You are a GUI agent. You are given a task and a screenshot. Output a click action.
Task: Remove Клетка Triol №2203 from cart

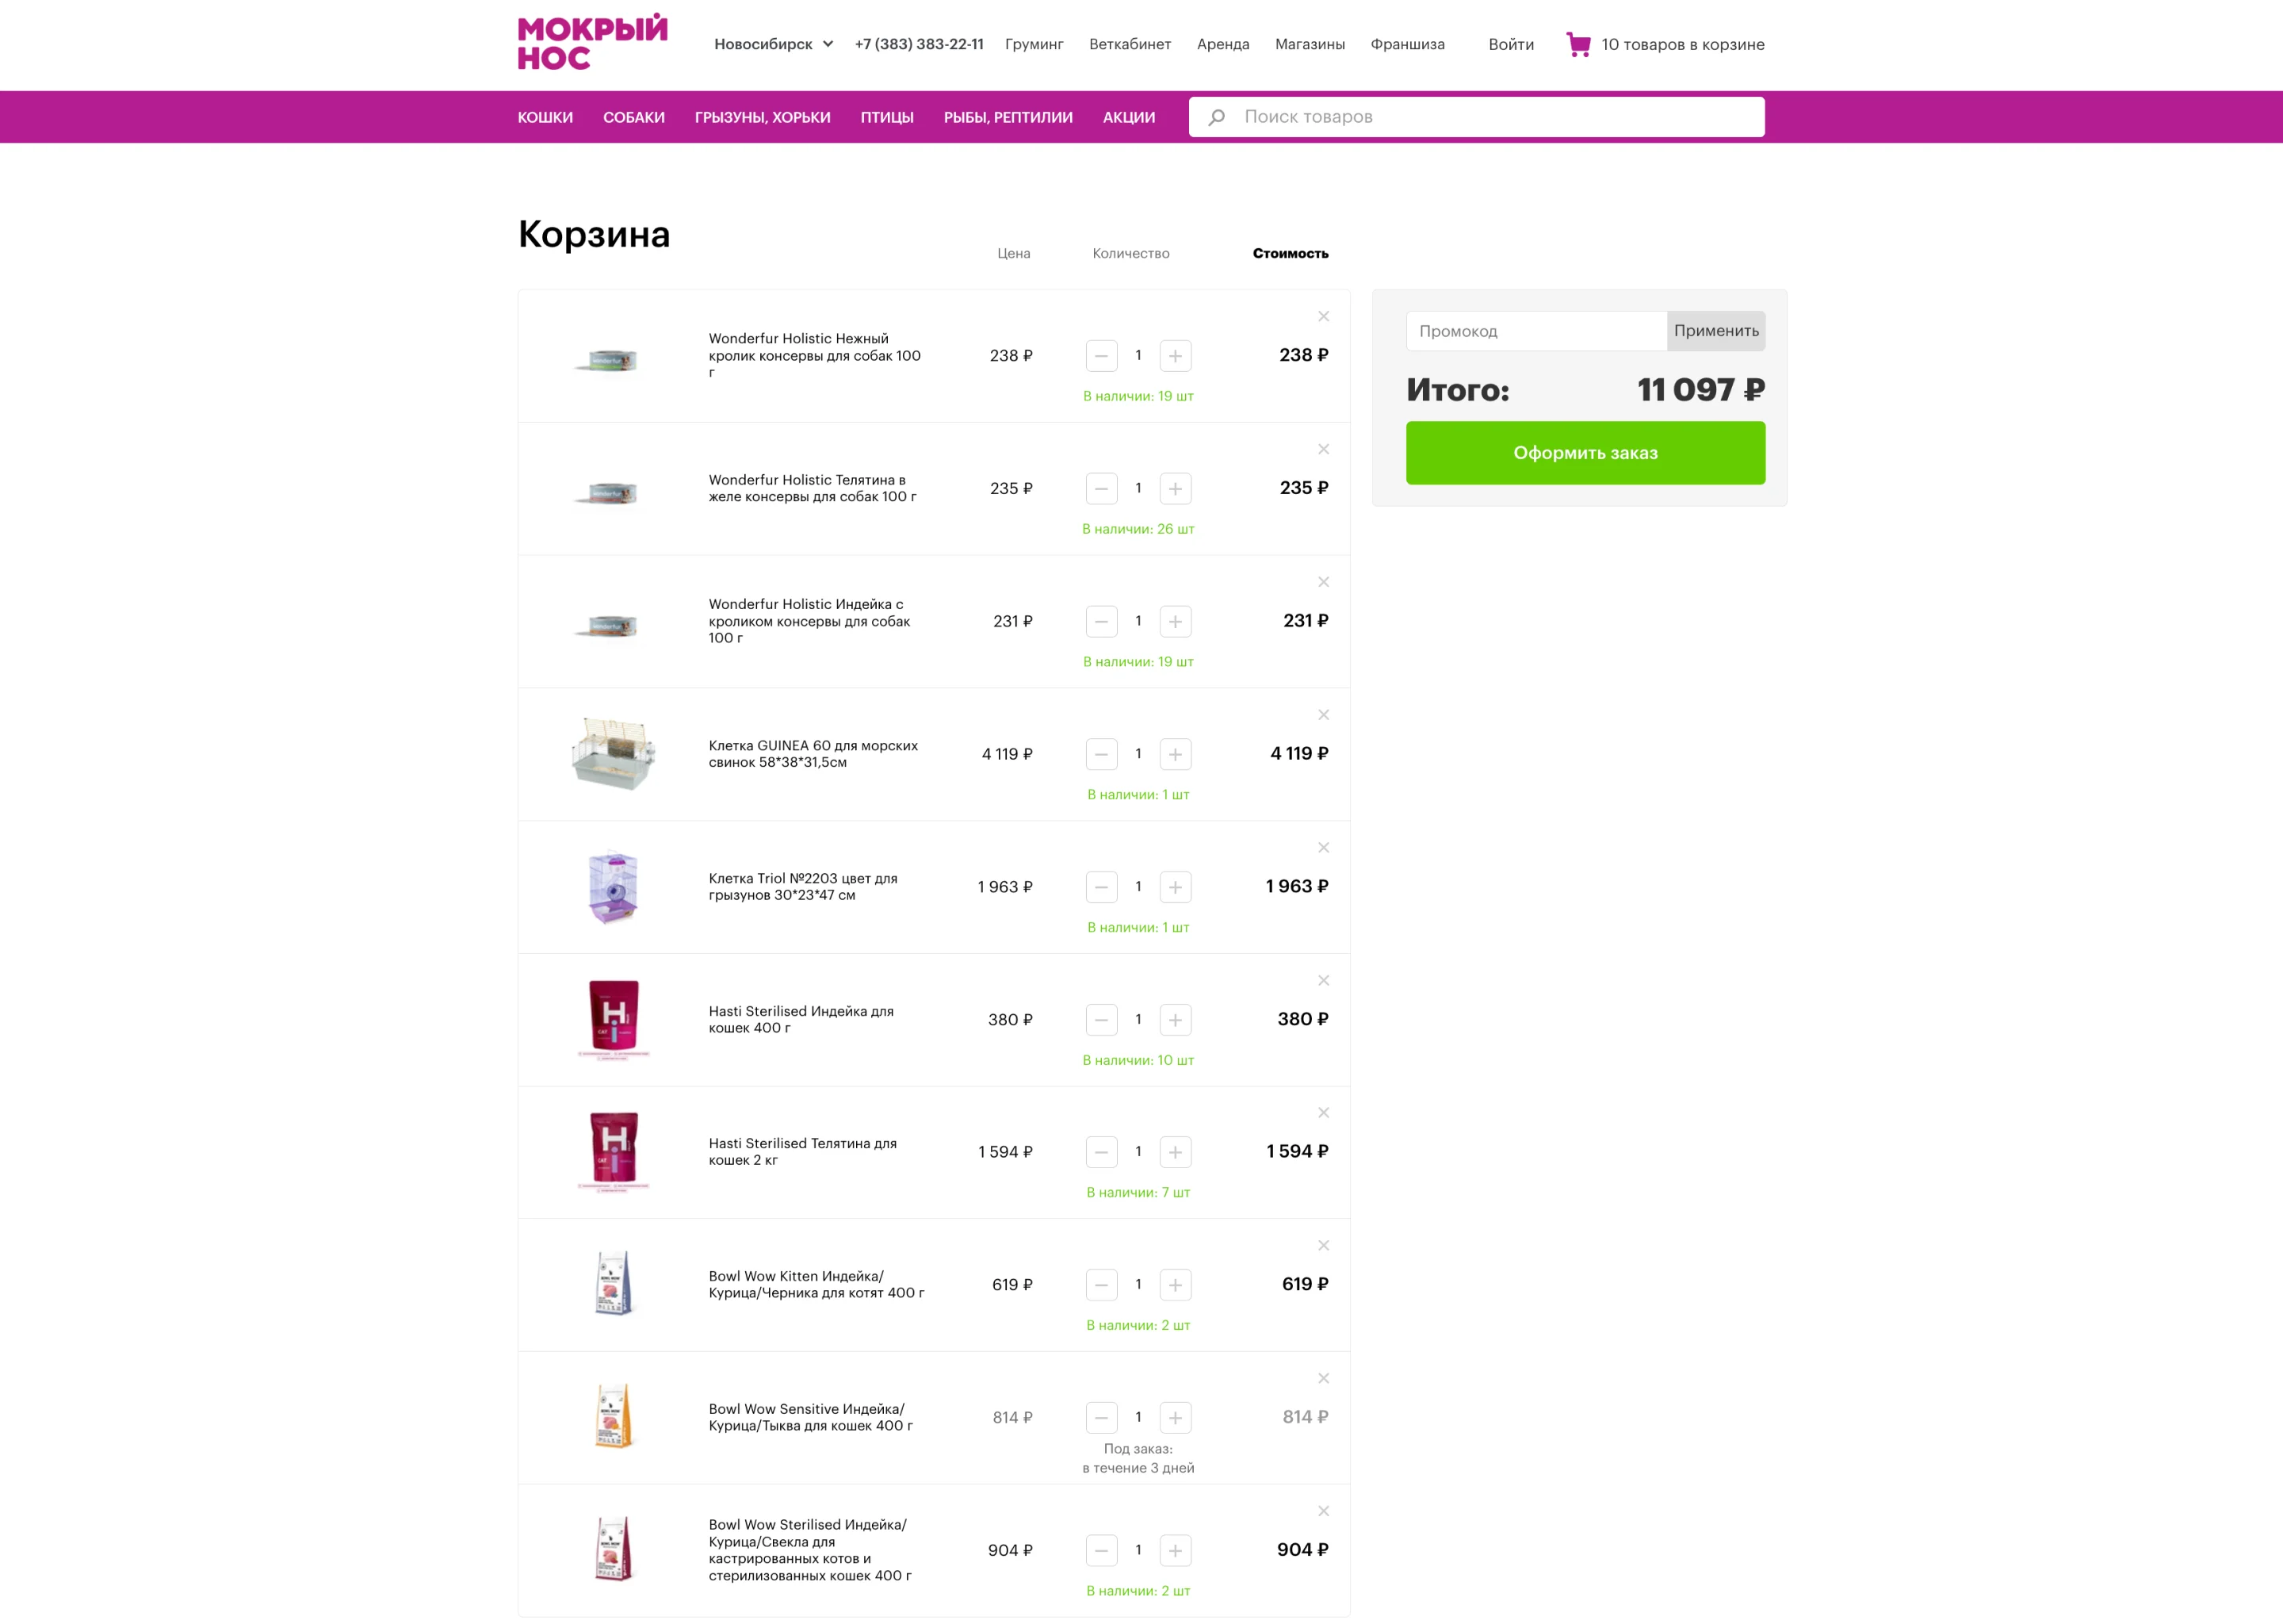(1323, 848)
